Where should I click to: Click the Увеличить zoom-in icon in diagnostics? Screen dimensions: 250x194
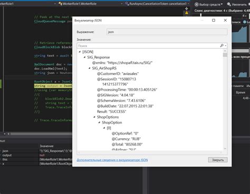pos(229,4)
